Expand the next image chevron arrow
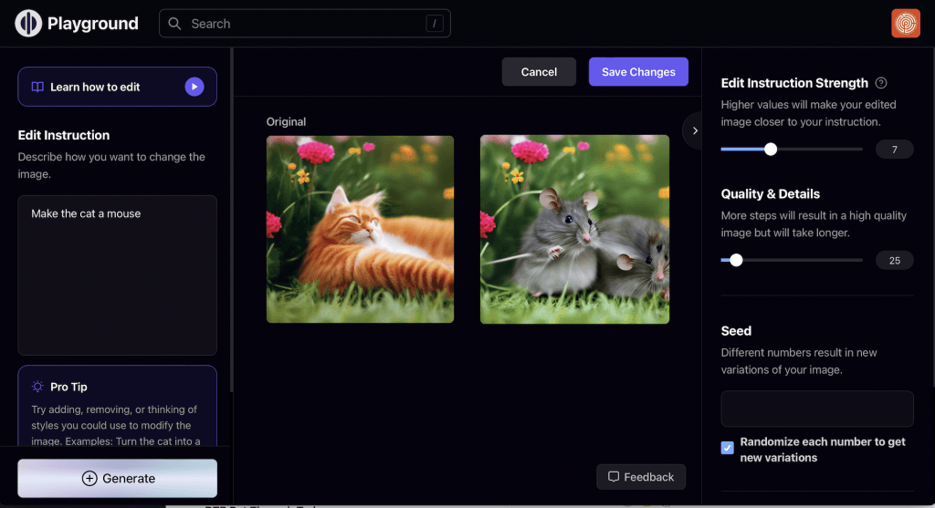Viewport: 935px width, 508px height. (695, 130)
